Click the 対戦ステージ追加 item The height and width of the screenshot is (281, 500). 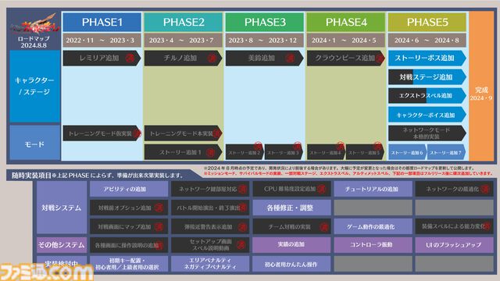tap(427, 76)
